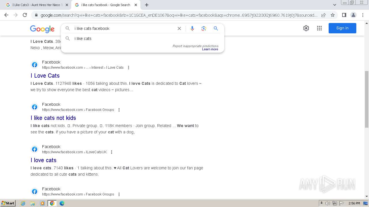Close the Google Search tab
The image size is (369, 207).
[x=135, y=5]
